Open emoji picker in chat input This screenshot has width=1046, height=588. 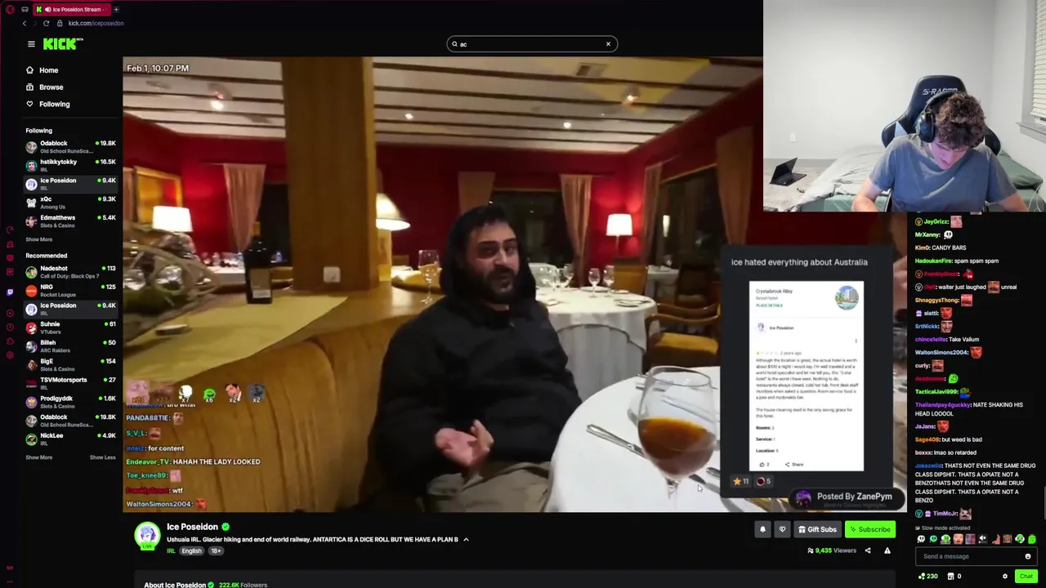click(x=1028, y=557)
